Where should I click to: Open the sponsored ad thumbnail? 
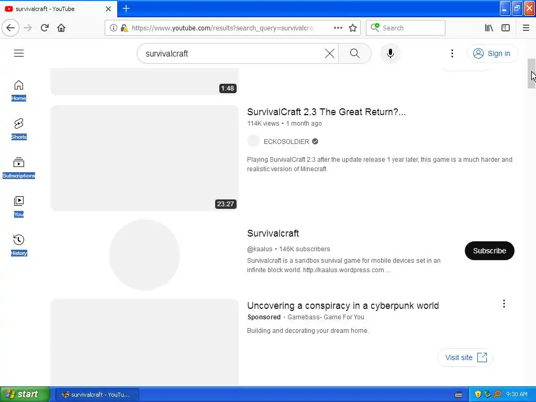click(144, 342)
